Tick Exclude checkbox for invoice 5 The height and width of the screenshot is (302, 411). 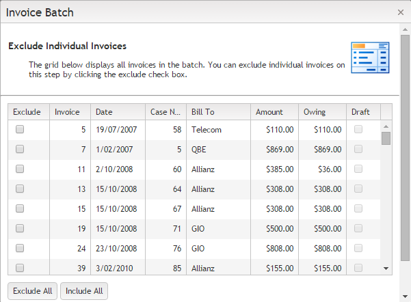20,129
